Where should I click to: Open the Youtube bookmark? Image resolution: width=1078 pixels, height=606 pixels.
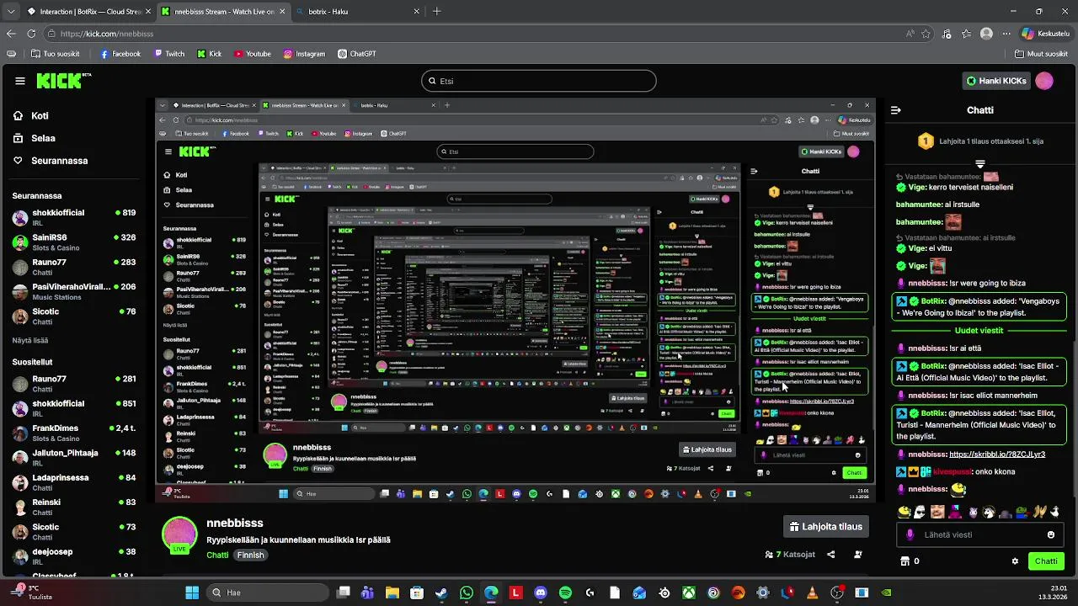click(253, 54)
